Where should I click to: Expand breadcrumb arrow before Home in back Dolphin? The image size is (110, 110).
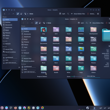tap(28, 14)
